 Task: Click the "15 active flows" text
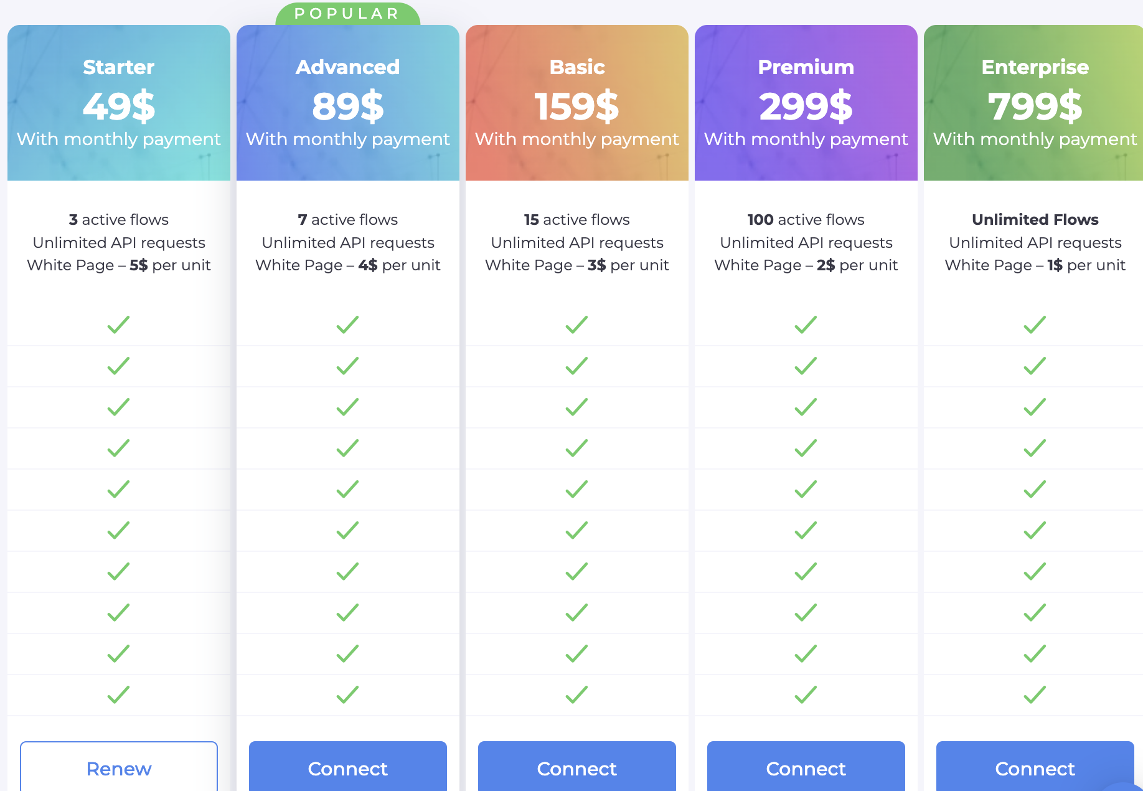576,220
